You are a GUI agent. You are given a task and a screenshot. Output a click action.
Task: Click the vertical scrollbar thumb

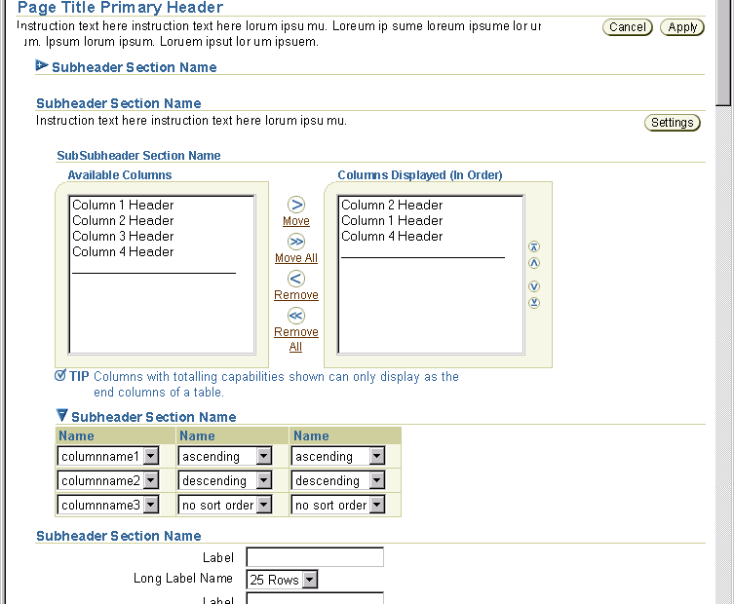(x=723, y=53)
